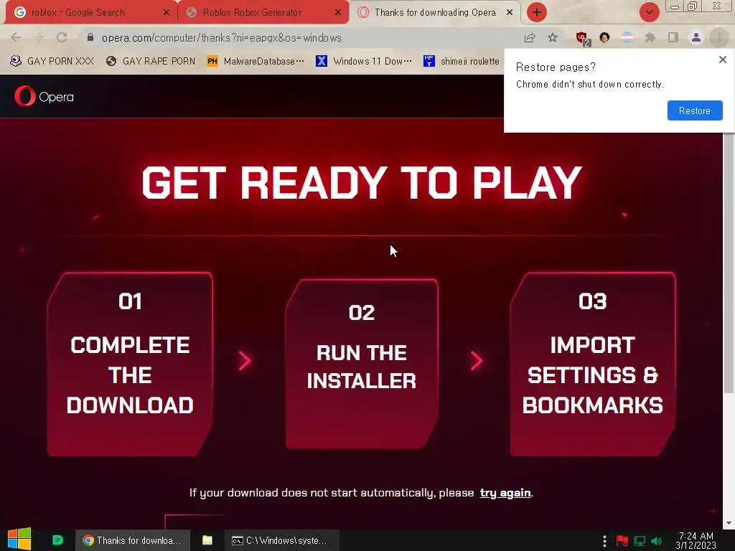The height and width of the screenshot is (551, 735).
Task: Select the Thanks for downloading Opera tab
Action: click(434, 13)
